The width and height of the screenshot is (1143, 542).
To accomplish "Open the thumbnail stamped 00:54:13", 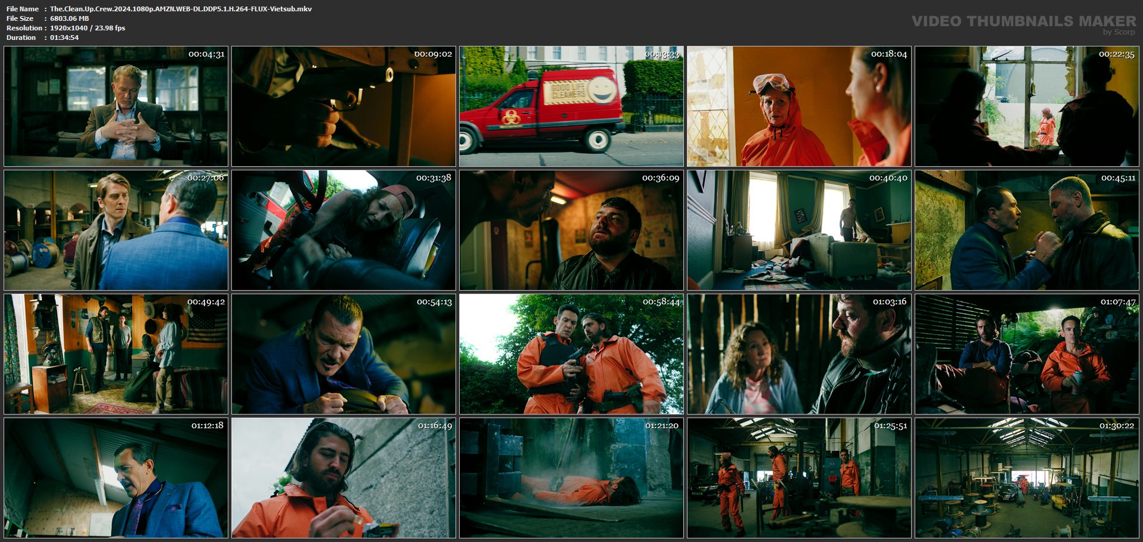I will click(x=343, y=354).
